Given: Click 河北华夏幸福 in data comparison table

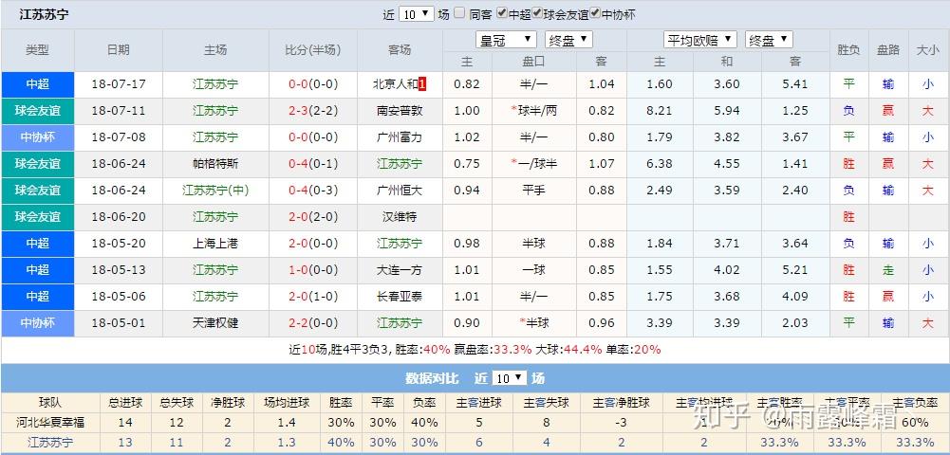Looking at the screenshot, I should click(50, 423).
